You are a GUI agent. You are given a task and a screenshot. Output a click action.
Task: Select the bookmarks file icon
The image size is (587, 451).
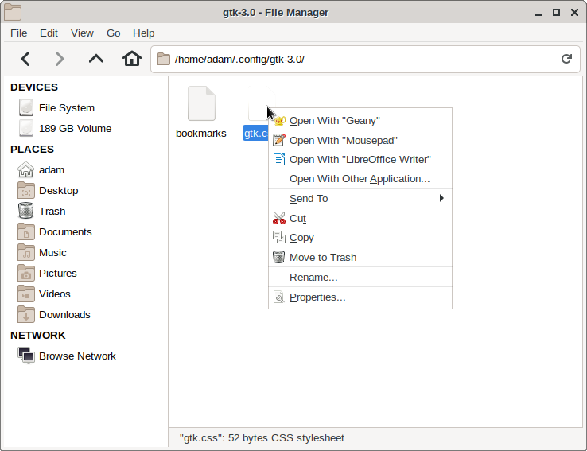click(x=201, y=105)
